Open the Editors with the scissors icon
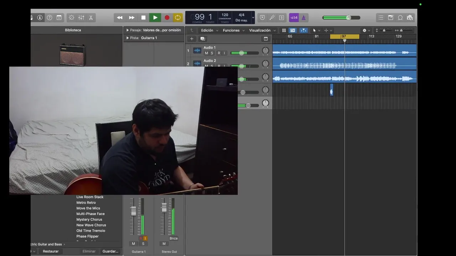The width and height of the screenshot is (456, 256). point(91,17)
